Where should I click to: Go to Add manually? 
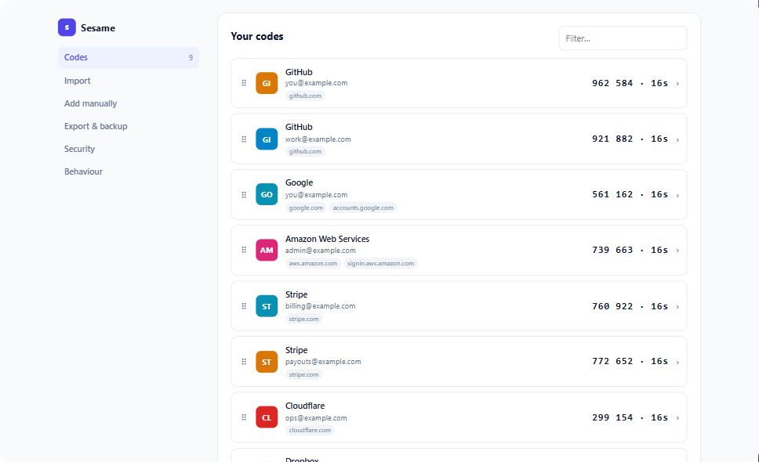(x=90, y=103)
